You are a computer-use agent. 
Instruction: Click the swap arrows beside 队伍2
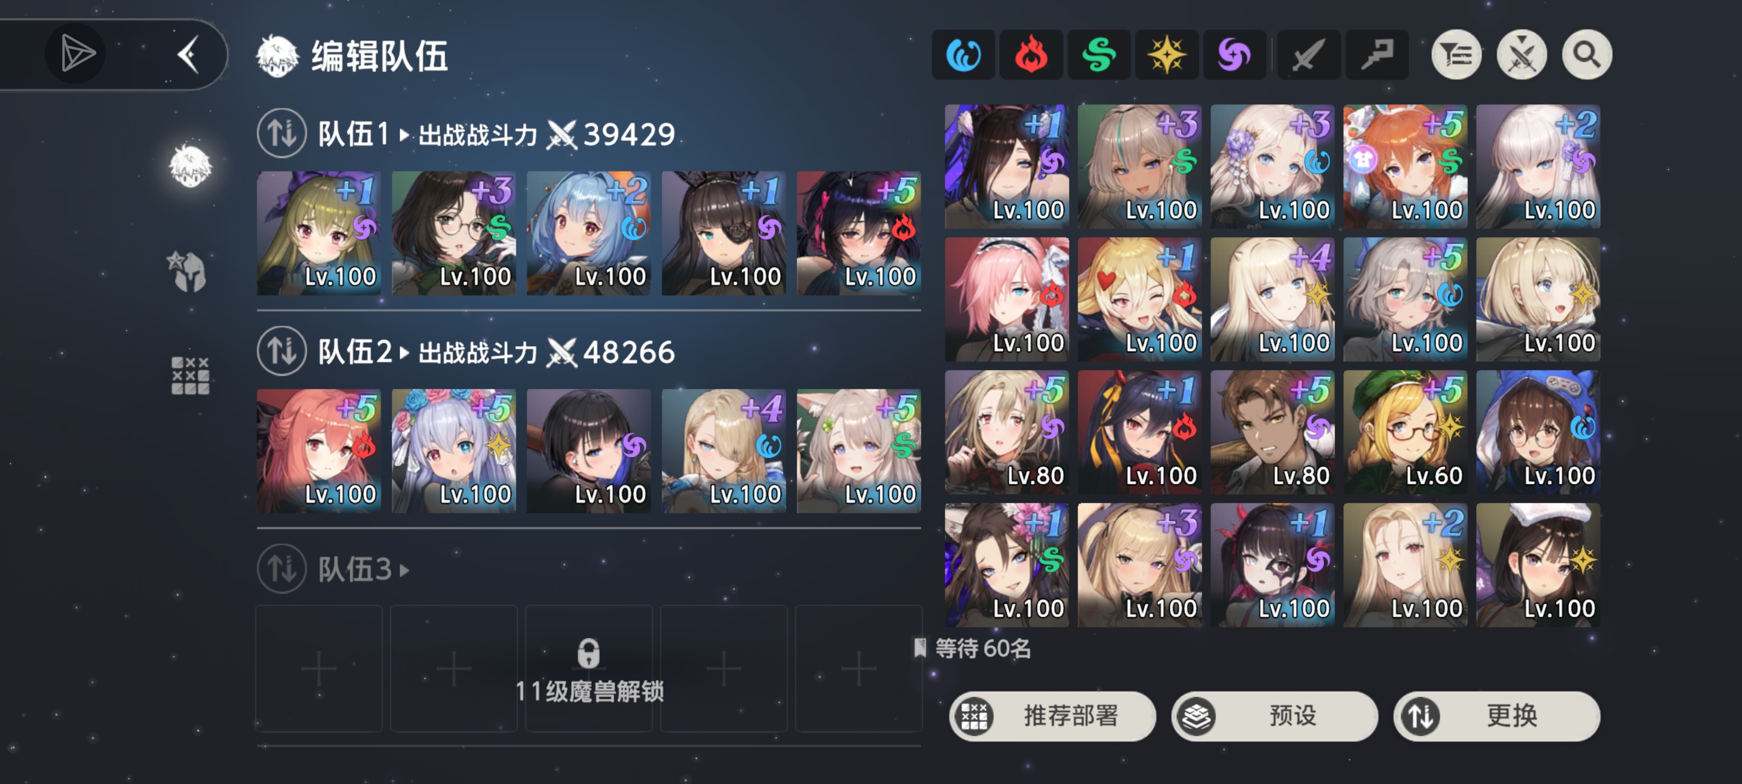point(282,351)
